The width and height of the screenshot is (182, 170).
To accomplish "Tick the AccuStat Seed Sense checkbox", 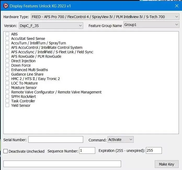I will (7, 38).
